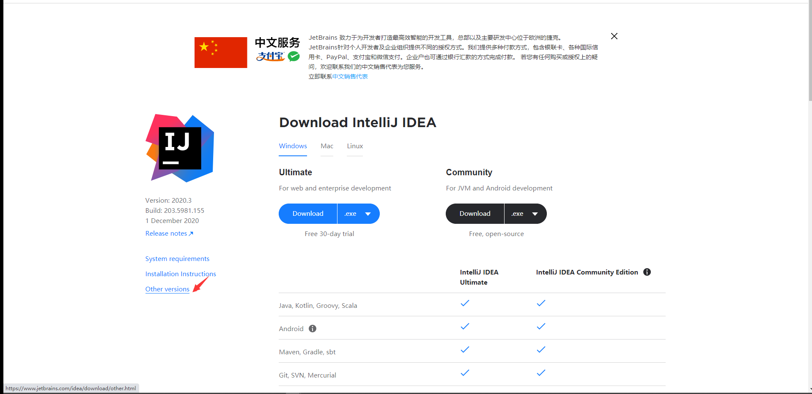Click the 'Download IntelliJ IDEA' heading
Image resolution: width=812 pixels, height=394 pixels.
[x=357, y=122]
